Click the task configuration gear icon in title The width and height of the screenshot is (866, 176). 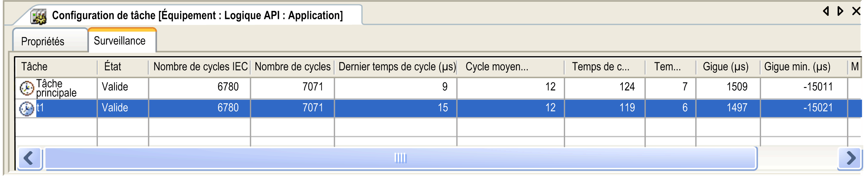[x=38, y=16]
